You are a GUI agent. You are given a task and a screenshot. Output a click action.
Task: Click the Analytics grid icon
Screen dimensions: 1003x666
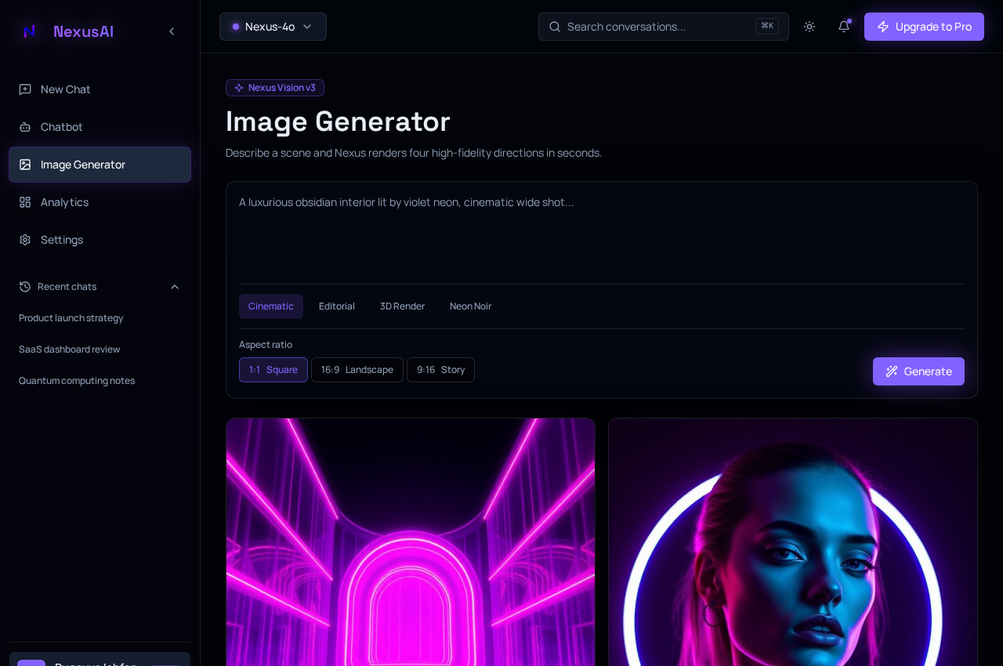[25, 202]
